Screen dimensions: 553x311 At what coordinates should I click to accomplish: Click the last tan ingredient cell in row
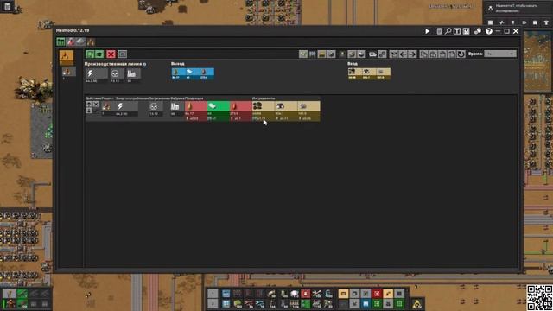(308, 111)
